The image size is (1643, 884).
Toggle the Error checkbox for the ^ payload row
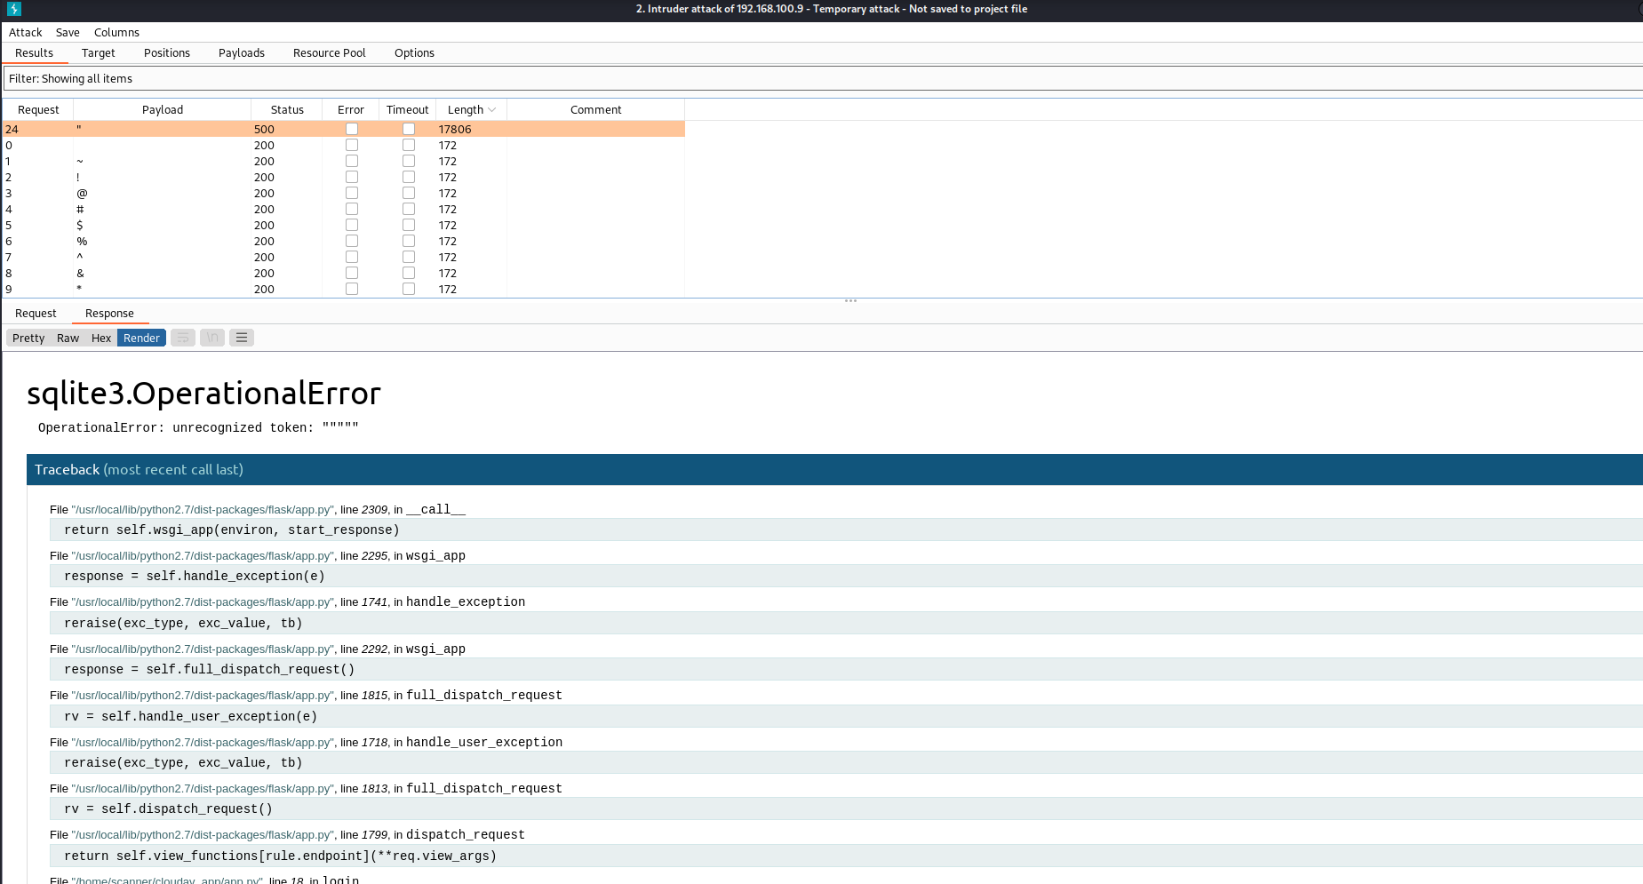coord(352,257)
